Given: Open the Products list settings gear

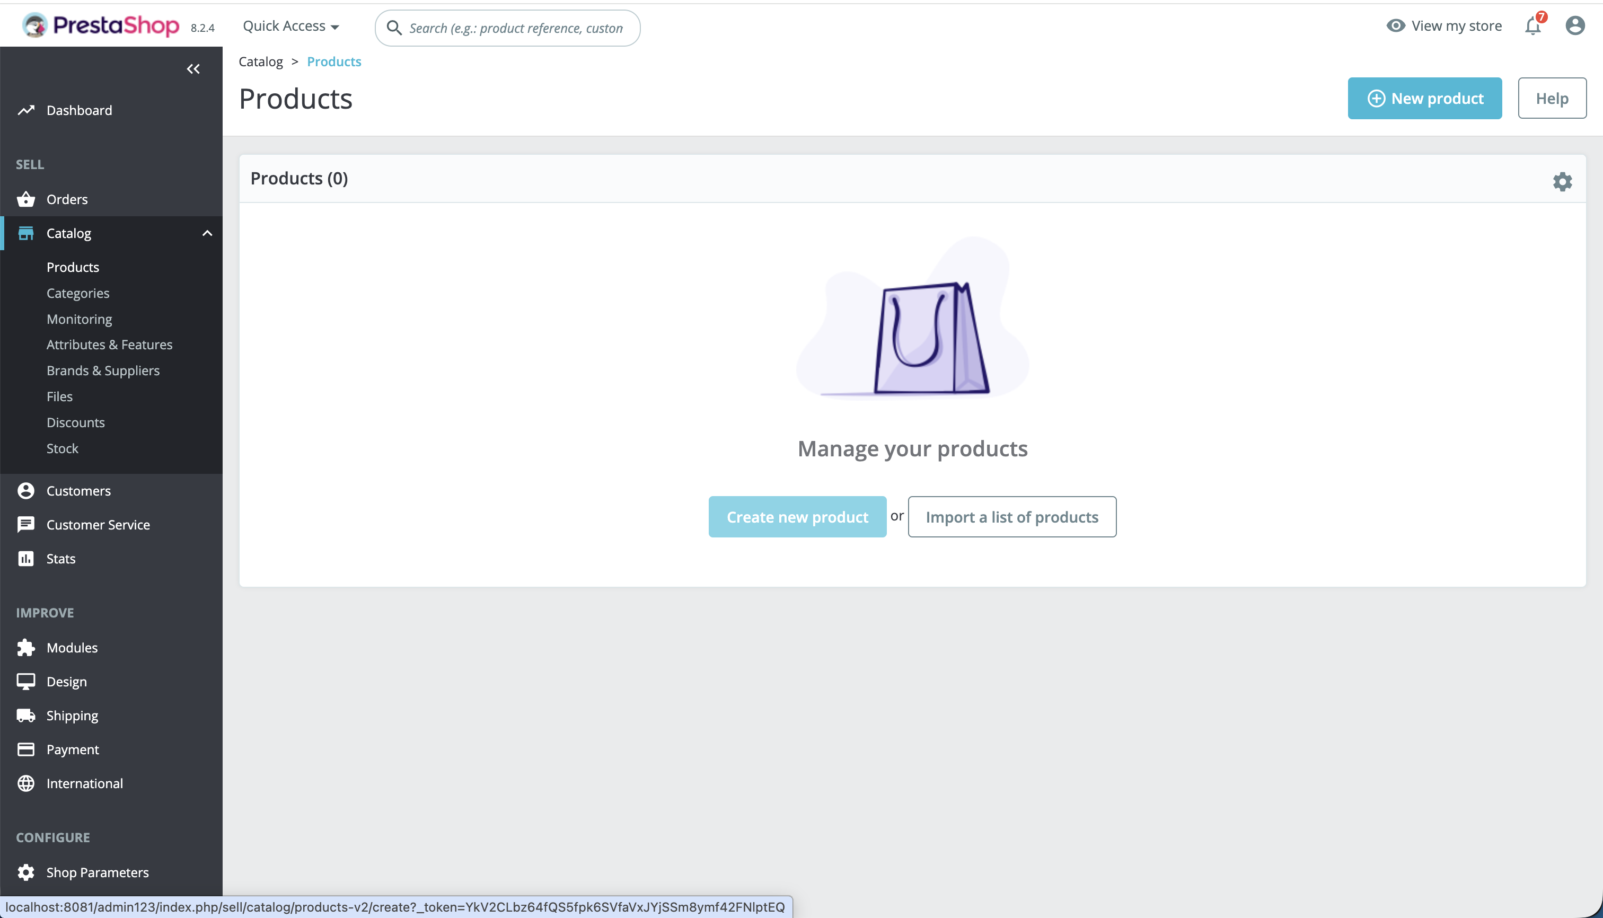Looking at the screenshot, I should tap(1562, 181).
